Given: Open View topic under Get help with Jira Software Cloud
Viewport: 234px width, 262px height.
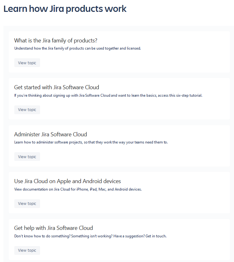Looking at the screenshot, I should pyautogui.click(x=27, y=250).
